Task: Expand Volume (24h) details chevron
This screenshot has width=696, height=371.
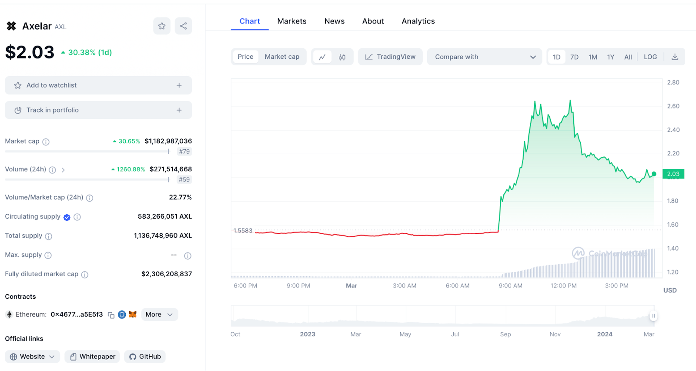Action: coord(63,170)
